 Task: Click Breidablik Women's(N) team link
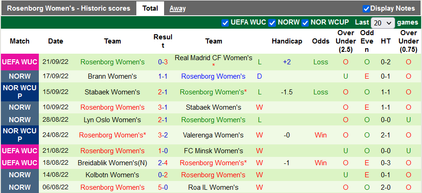pos(112,163)
